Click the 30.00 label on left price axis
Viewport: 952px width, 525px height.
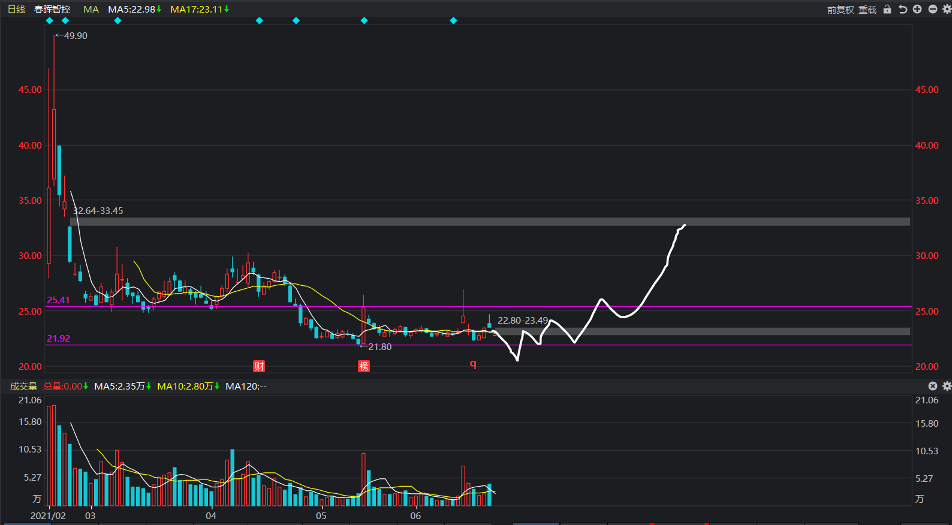(30, 255)
